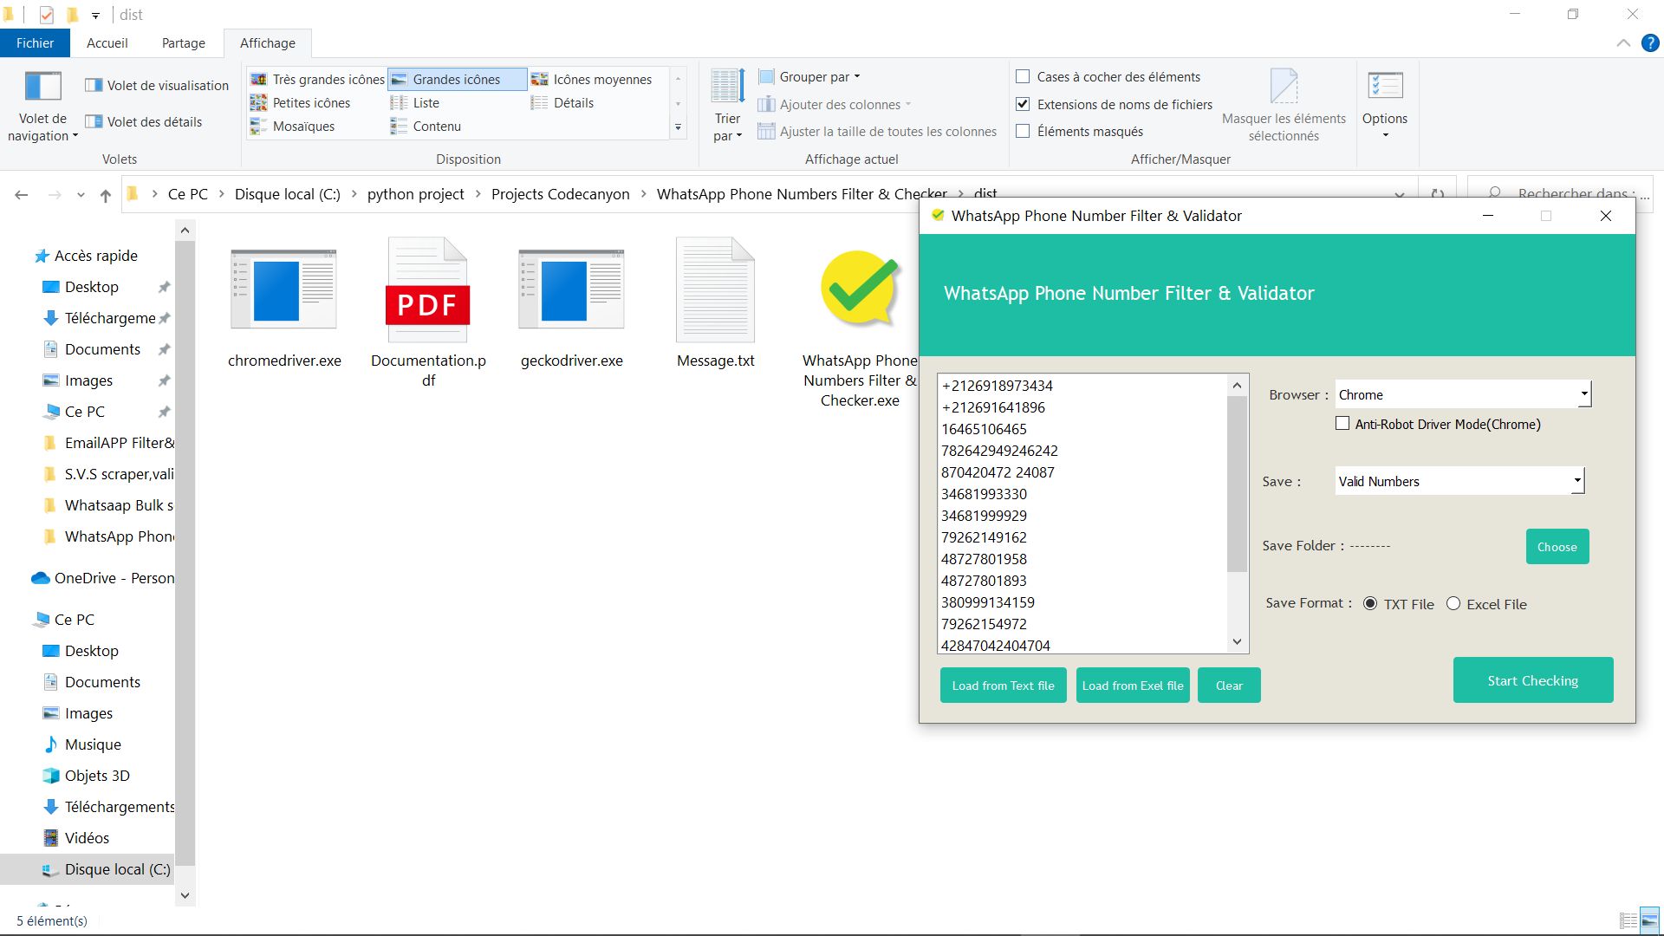Image resolution: width=1664 pixels, height=936 pixels.
Task: Click Masquer les éléments sélectionnés icon
Action: 1284,87
